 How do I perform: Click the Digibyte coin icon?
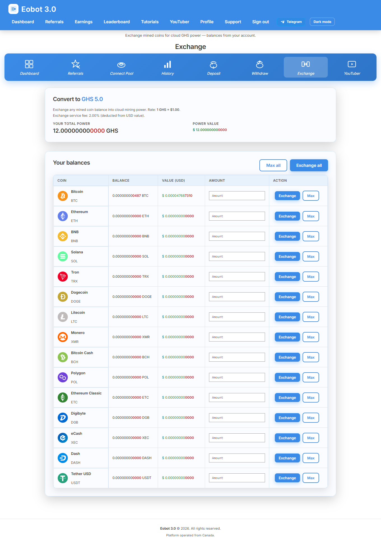(63, 418)
